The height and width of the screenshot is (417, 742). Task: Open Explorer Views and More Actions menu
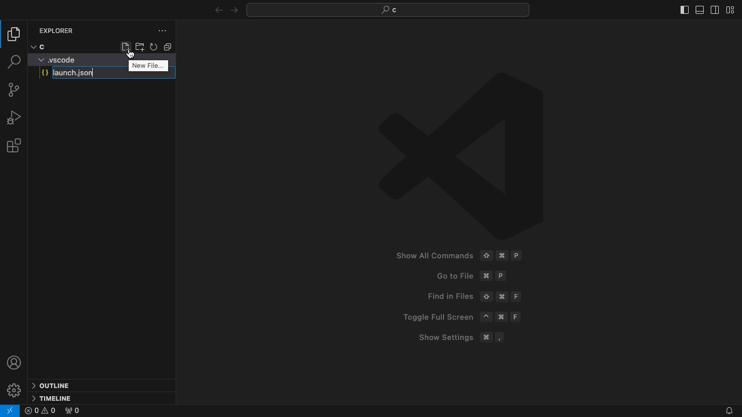point(162,31)
